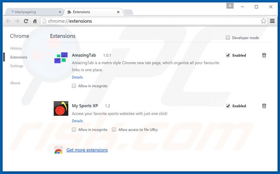Viewport: 280px width, 174px height.
Task: View My Sports XP Details link
Action: (x=77, y=121)
